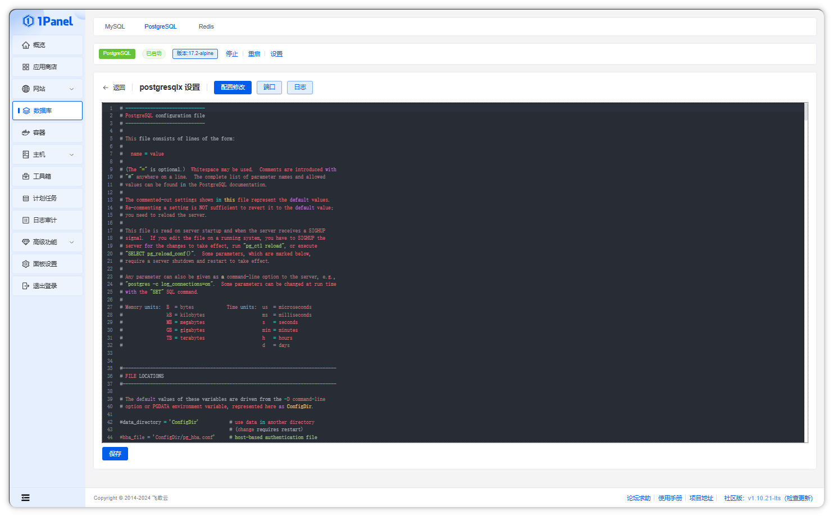Check for updates via 检查更新
The width and height of the screenshot is (833, 516).
click(799, 498)
